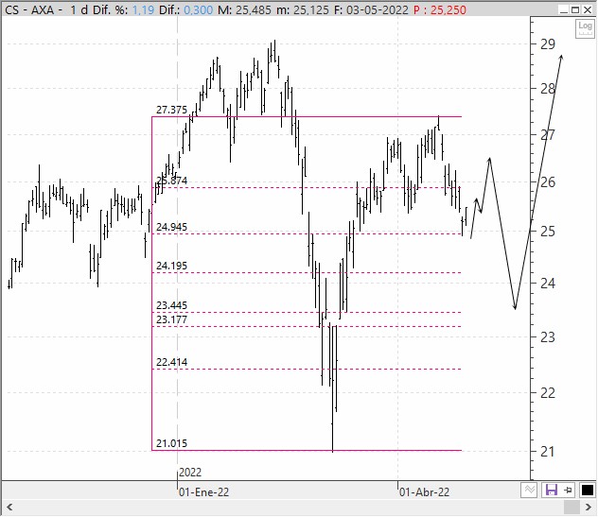This screenshot has height=517, width=598.
Task: Click the 24.195 retracement label
Action: (171, 266)
